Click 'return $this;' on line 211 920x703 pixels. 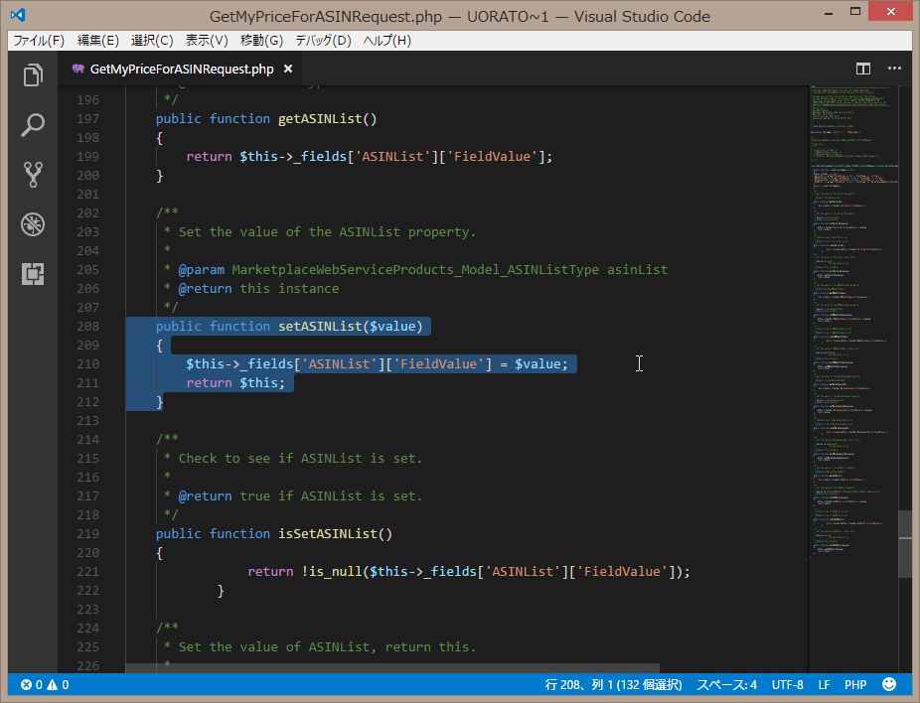235,383
